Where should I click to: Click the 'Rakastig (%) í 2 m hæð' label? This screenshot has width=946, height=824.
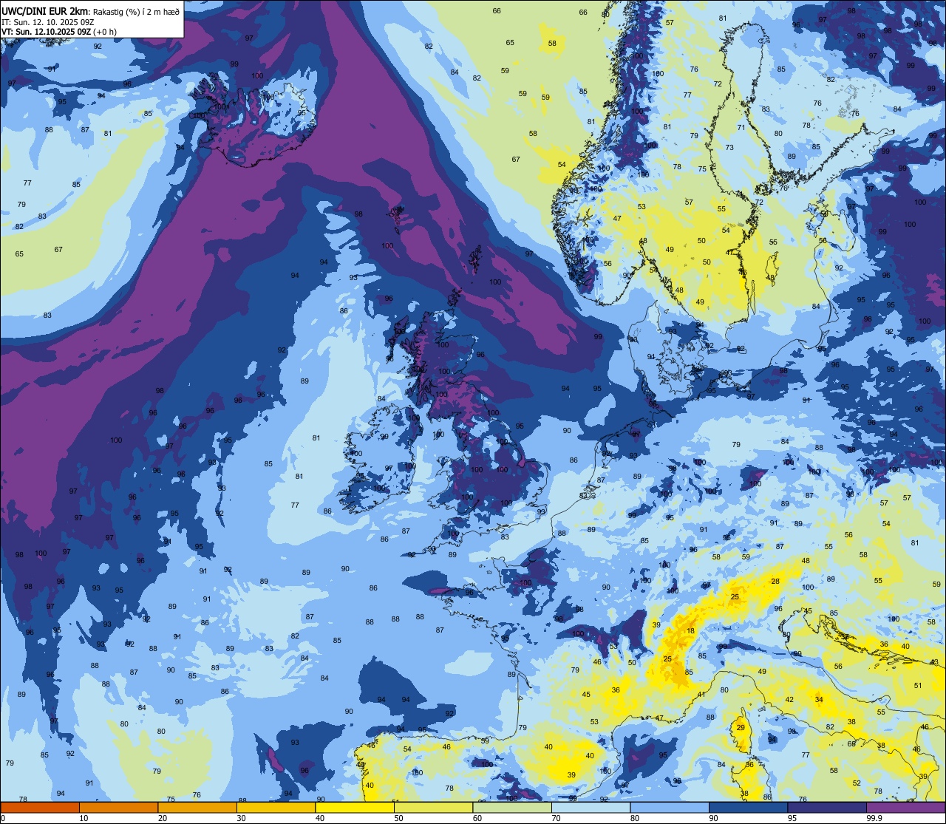pyautogui.click(x=135, y=11)
